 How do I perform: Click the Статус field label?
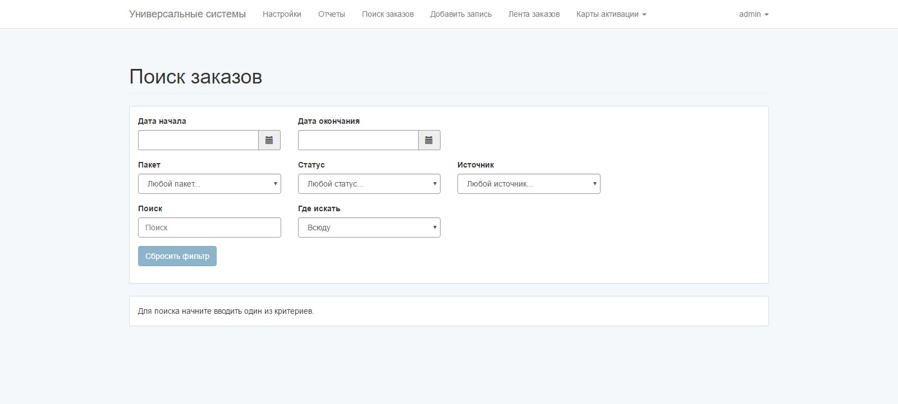click(311, 165)
